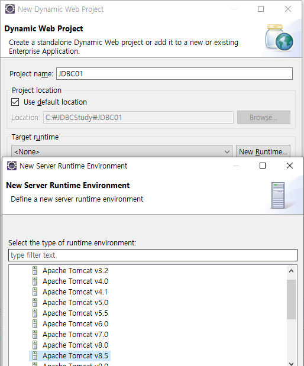Open the Target runtime dropdown showing None
304x366 pixels.
click(122, 152)
